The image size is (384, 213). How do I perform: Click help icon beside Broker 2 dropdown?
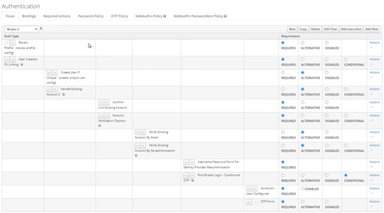point(41,28)
